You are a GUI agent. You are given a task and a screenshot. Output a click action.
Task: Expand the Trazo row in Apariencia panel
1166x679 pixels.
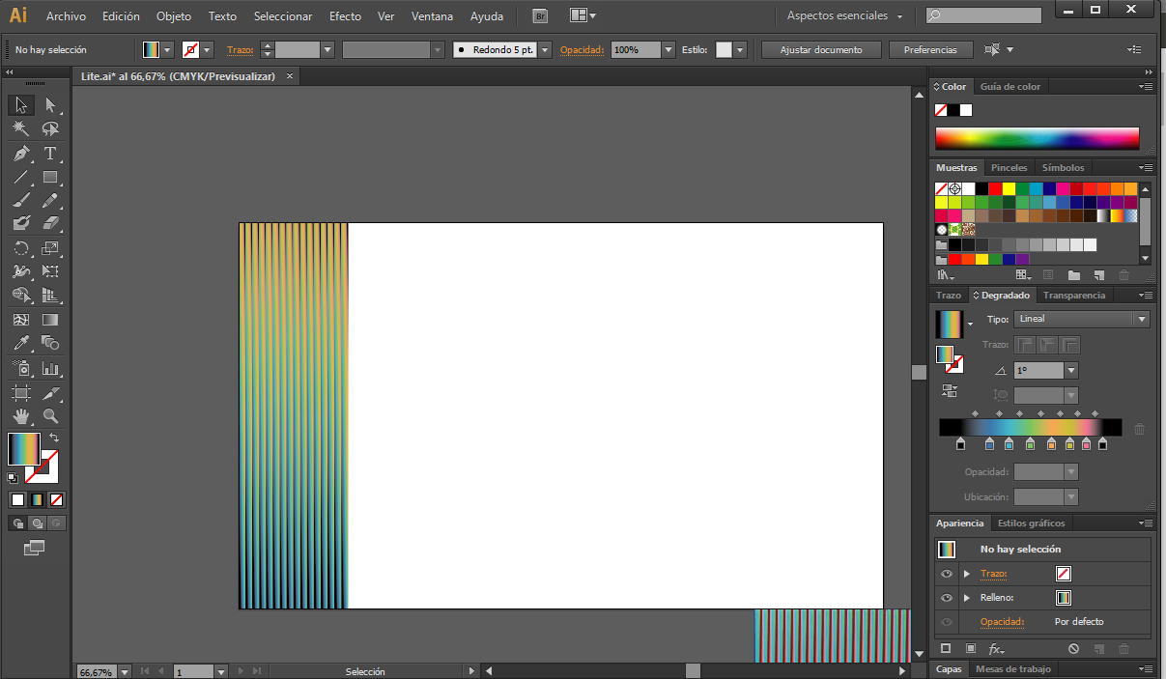point(966,574)
